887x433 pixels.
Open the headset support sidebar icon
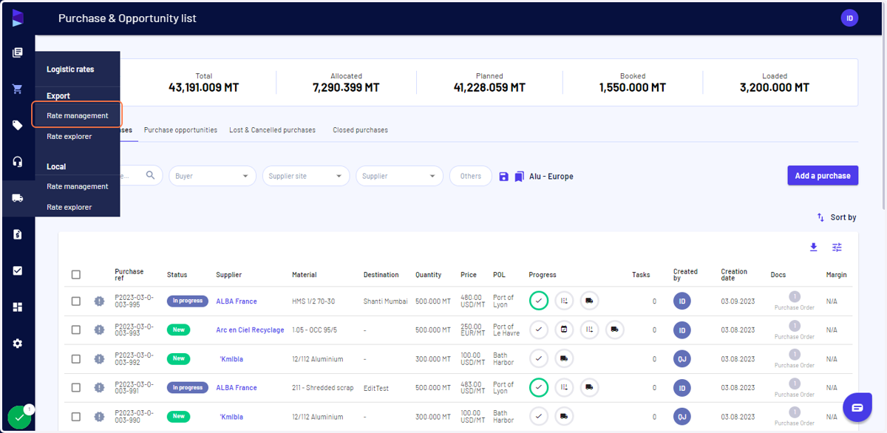[18, 162]
